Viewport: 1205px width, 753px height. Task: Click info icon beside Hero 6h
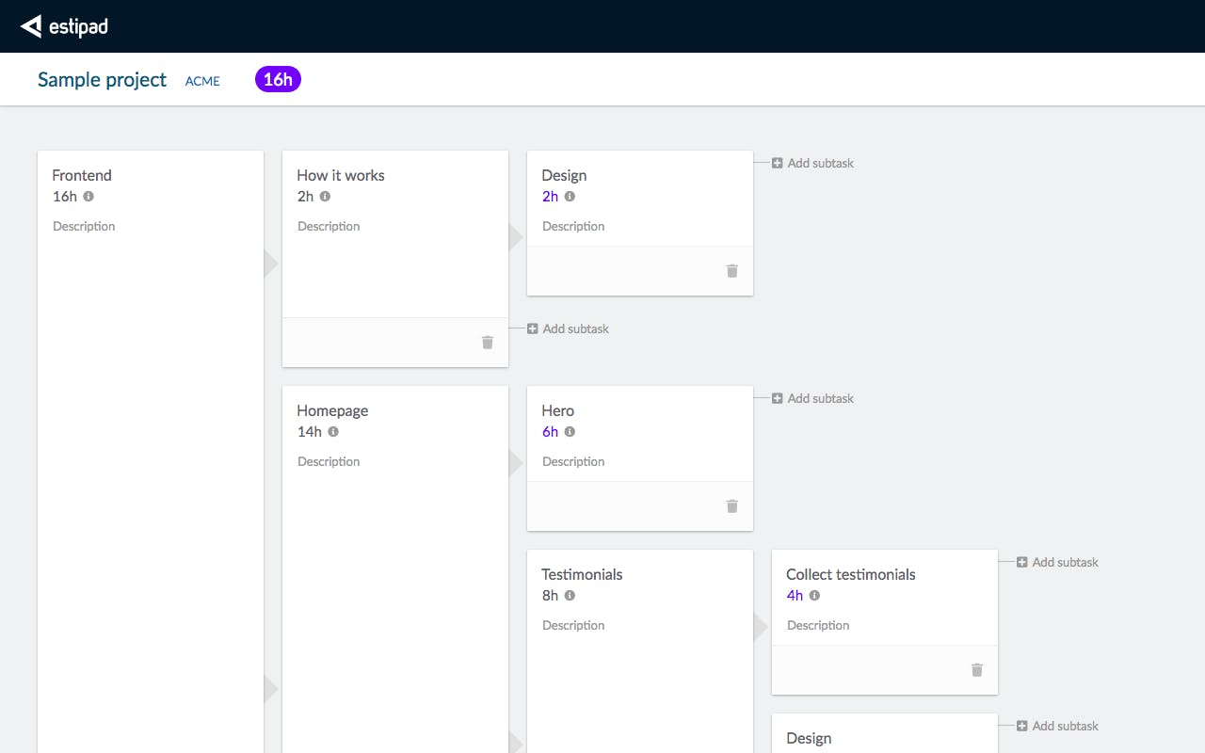point(570,432)
